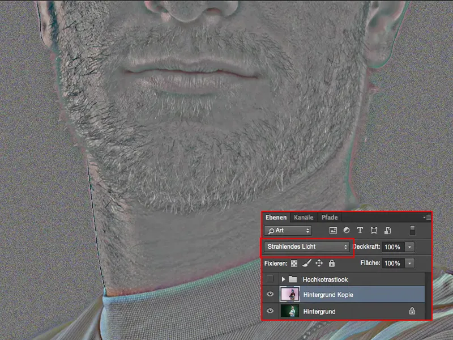The width and height of the screenshot is (453, 340).
Task: Filter layers by type (T) icon
Action: (x=360, y=231)
